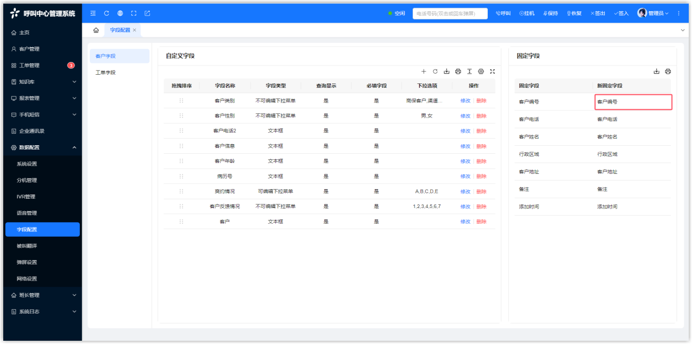Click the export icon in the fixed fields panel
692x344 pixels.
(x=656, y=72)
